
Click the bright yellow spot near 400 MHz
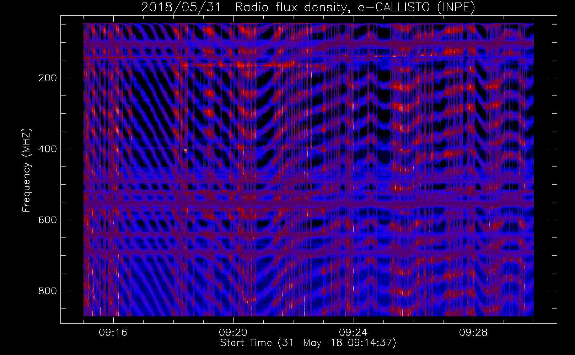(186, 150)
